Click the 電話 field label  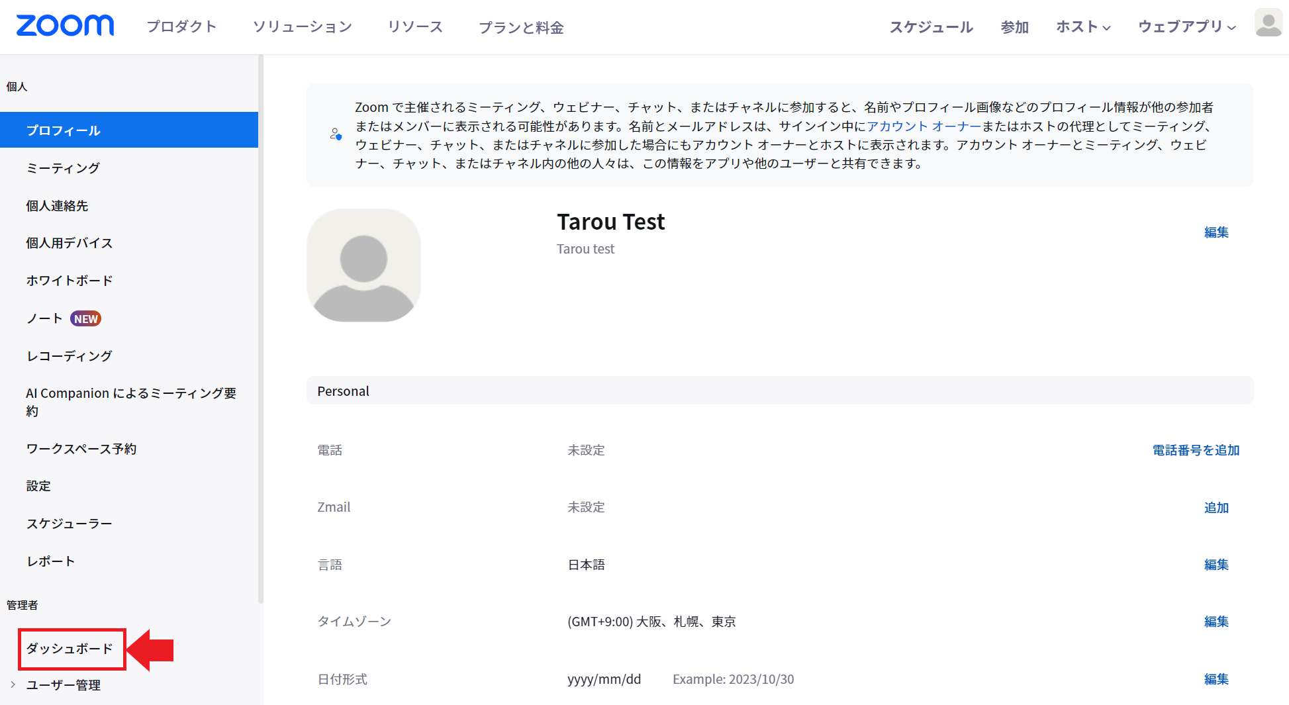[x=330, y=450]
